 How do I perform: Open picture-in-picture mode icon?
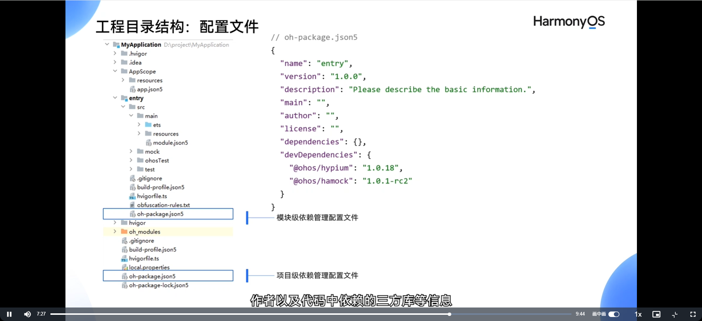[x=656, y=314]
